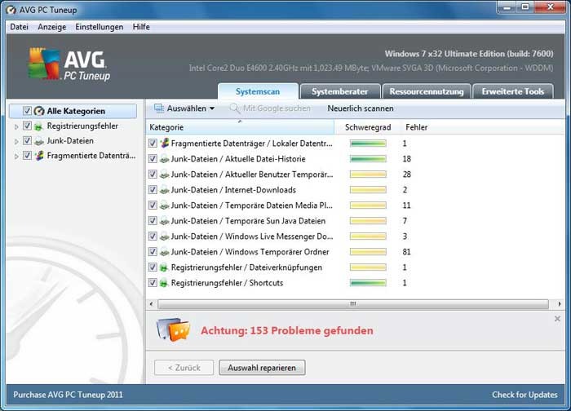Select the Systemscan tab
Viewport: 571px width, 411px height.
(258, 91)
